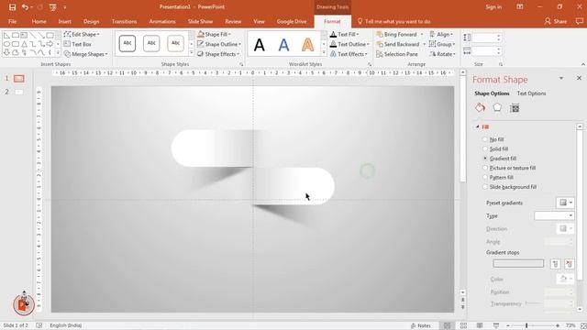
Task: Toggle Notes pane in status bar
Action: [421, 325]
